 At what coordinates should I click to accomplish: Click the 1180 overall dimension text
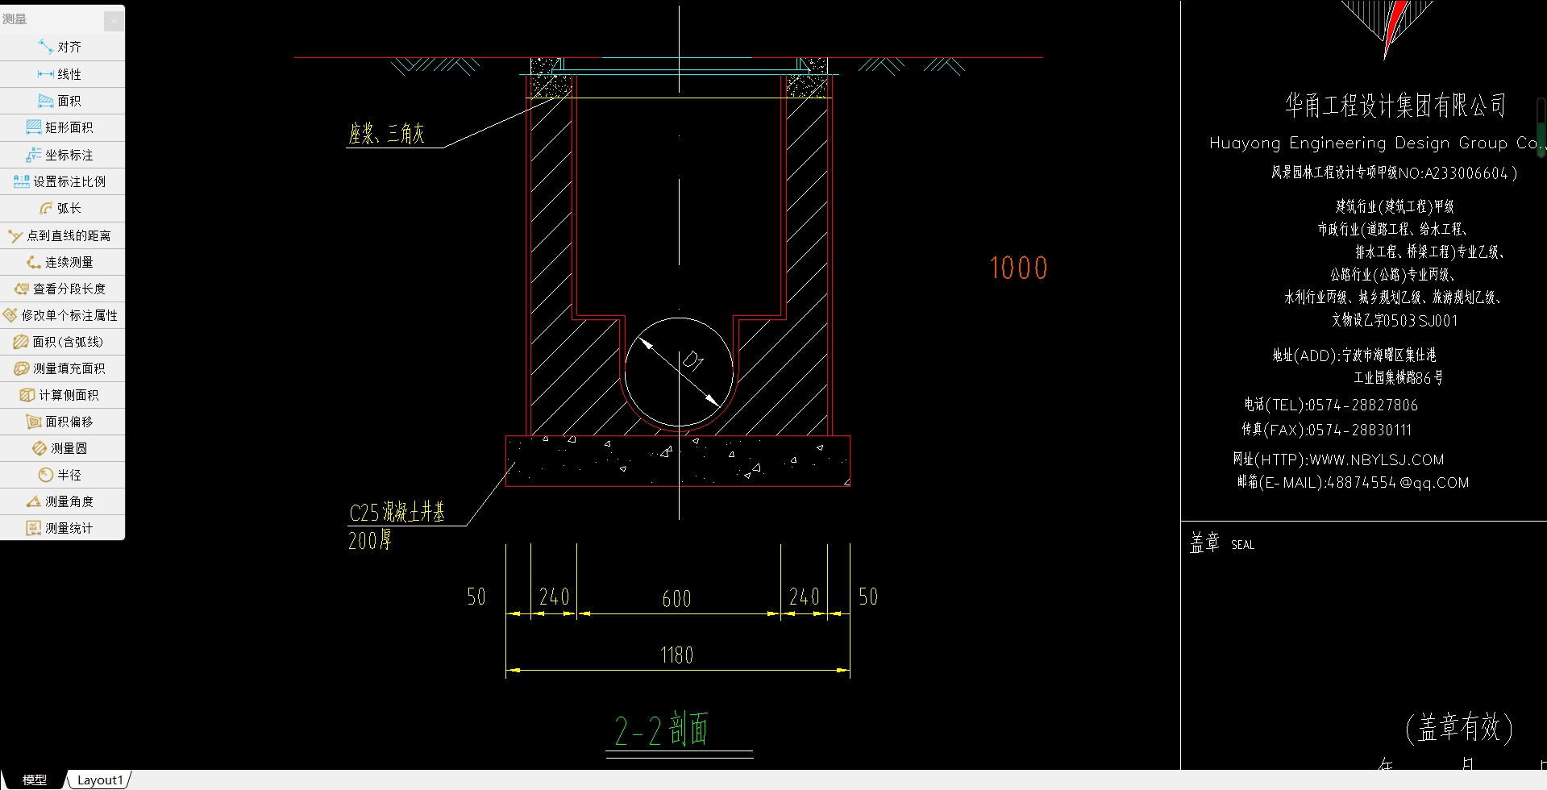[x=676, y=655]
